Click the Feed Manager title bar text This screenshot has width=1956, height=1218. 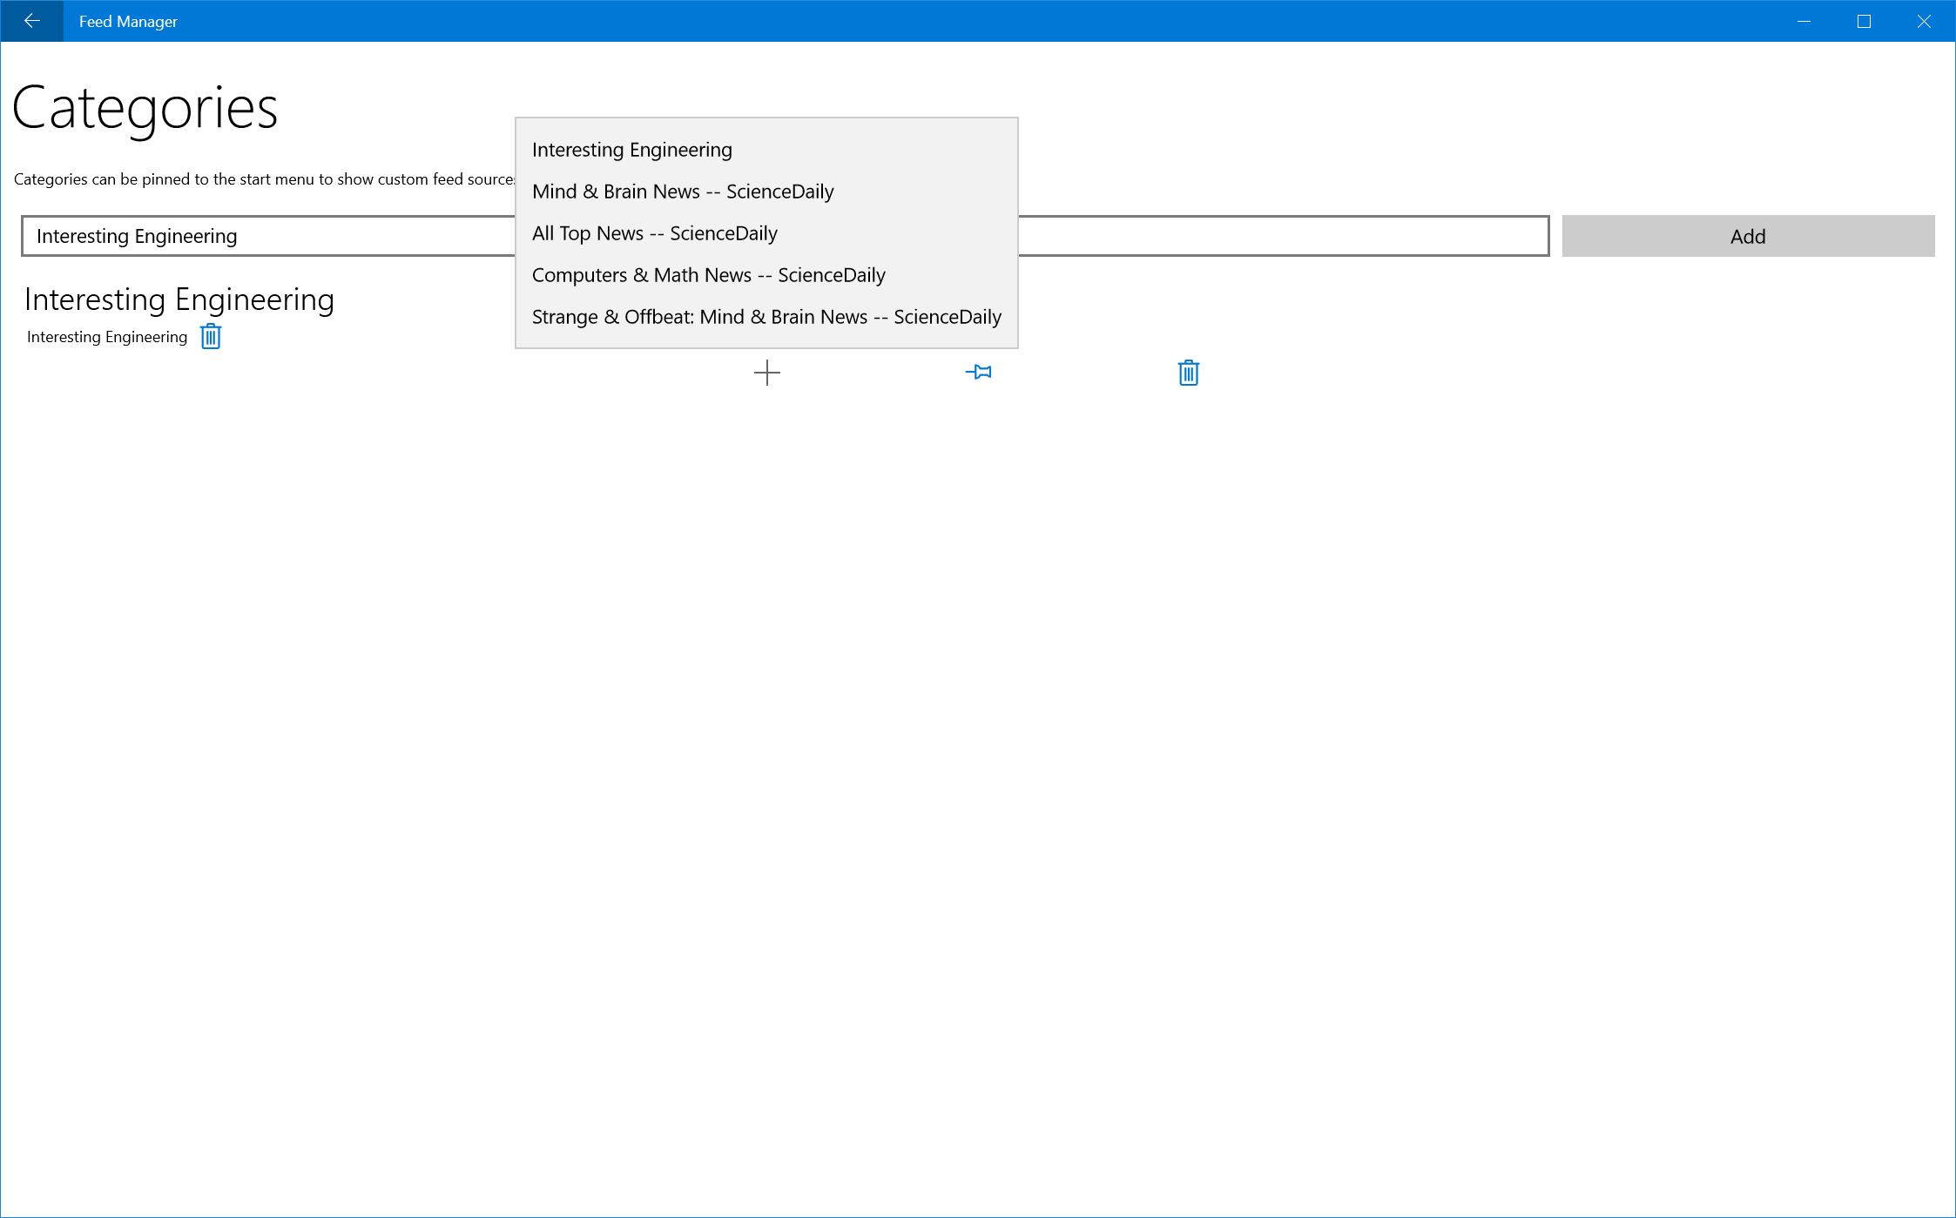click(128, 22)
